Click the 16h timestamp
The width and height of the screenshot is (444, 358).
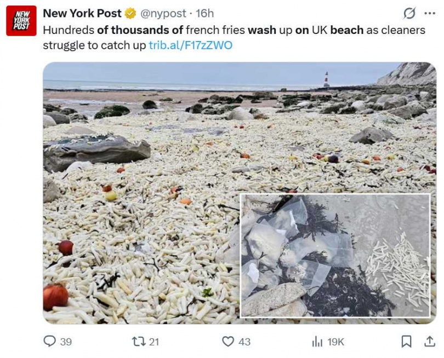pyautogui.click(x=205, y=13)
